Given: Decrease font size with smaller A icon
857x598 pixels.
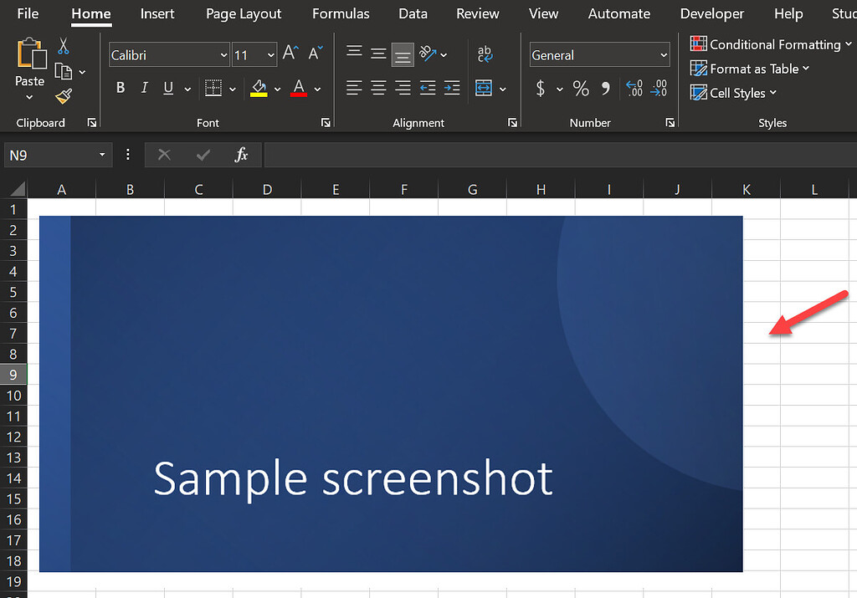Looking at the screenshot, I should click(x=316, y=53).
